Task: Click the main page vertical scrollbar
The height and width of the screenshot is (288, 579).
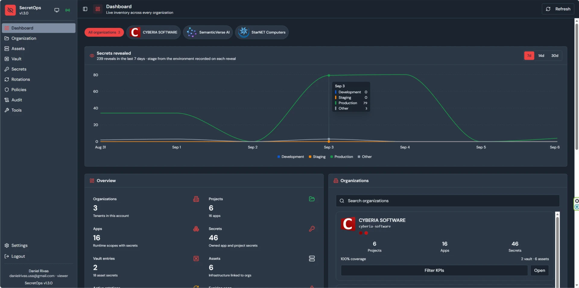Action: 577,86
